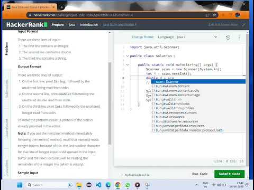Viewport: 254px width, 190px height.
Task: Open Google Chrome from the taskbar
Action: 118,185
